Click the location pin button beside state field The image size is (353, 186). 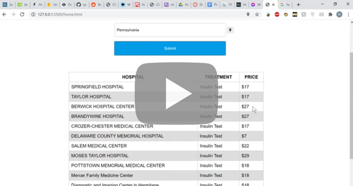coord(230,30)
